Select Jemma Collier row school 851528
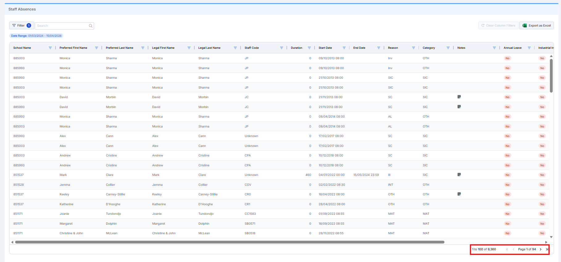 tap(19, 185)
